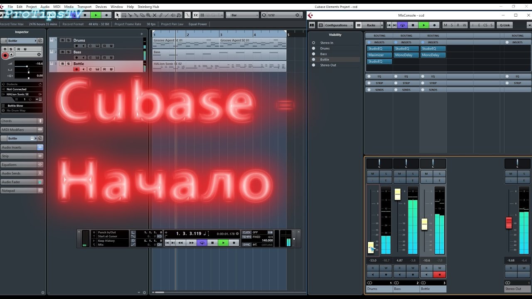Viewport: 532px width, 299px height.
Task: Select the Play speaker tool
Action: pyautogui.click(x=173, y=15)
